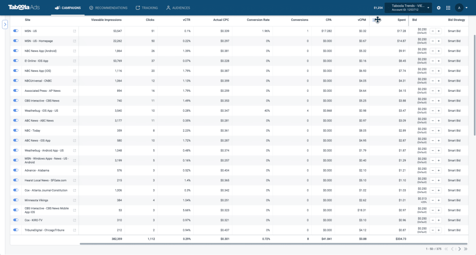The image size is (476, 255).
Task: Increase bid for NBC News App (Android)
Action: tap(438, 51)
